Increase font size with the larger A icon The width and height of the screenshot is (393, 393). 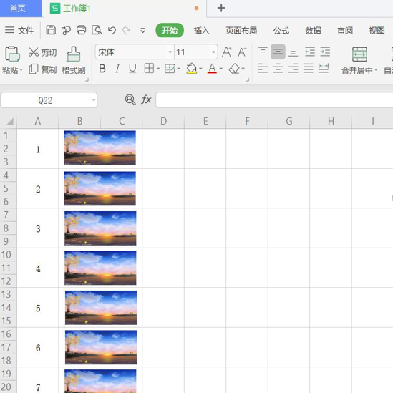point(227,52)
